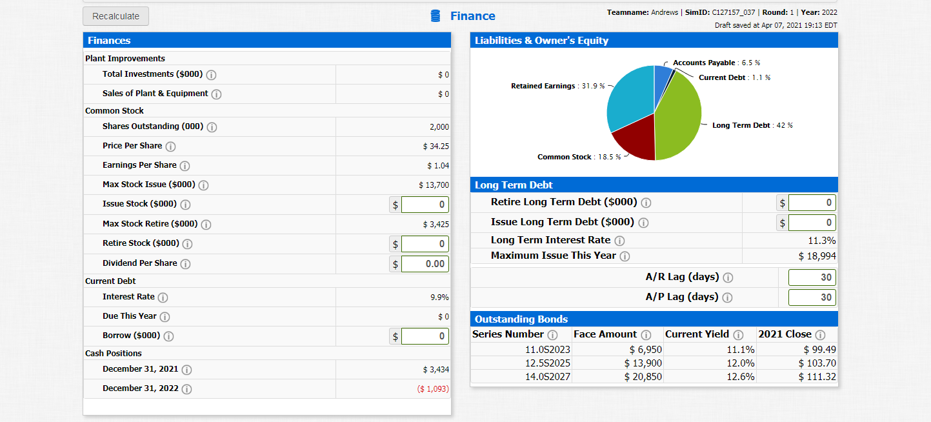Open info icon for Maximum Issue This Year
The height and width of the screenshot is (422, 931).
tap(625, 256)
